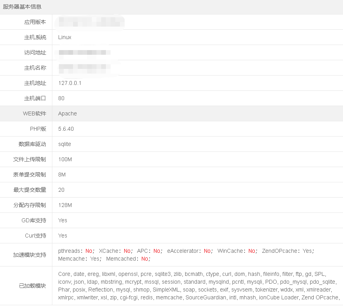Select the 8M form limit value

[x=62, y=175]
